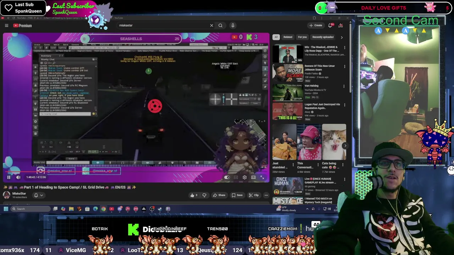
Task: Open player settings gear
Action: (x=244, y=177)
